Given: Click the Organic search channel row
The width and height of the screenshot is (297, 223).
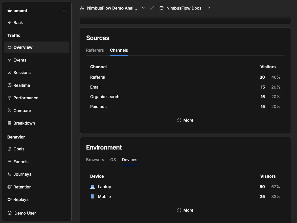Looking at the screenshot, I should [x=185, y=97].
